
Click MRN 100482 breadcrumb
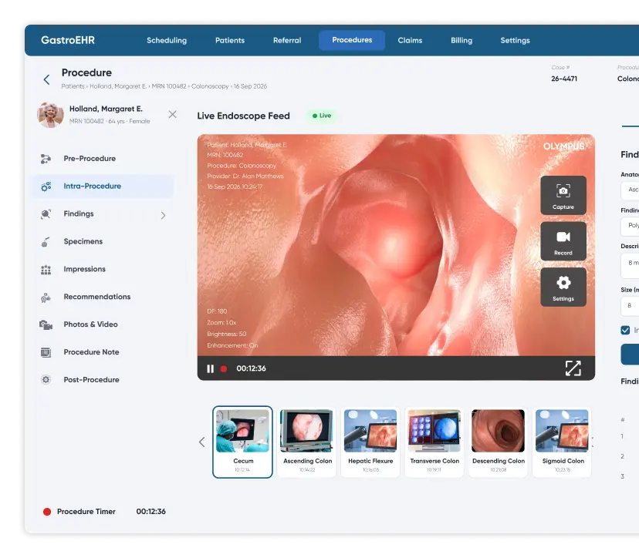169,86
